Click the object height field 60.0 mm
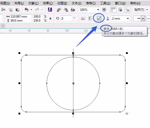 [x=21, y=21]
